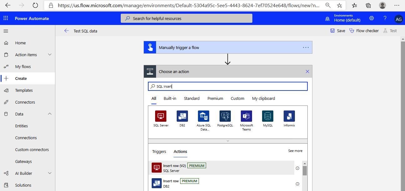Open the AG account avatar

pyautogui.click(x=399, y=19)
